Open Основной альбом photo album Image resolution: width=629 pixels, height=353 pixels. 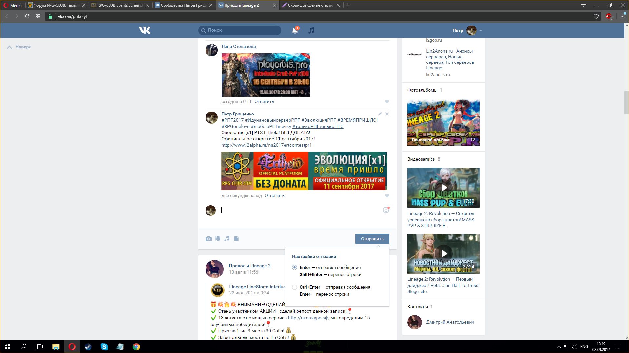point(443,123)
